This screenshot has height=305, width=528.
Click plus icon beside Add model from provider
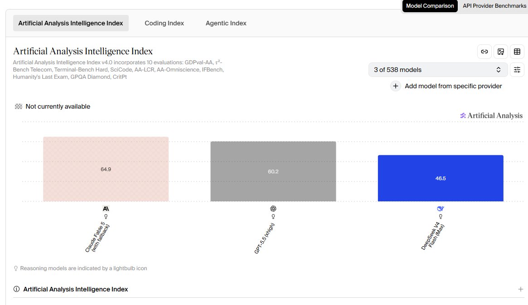(395, 86)
